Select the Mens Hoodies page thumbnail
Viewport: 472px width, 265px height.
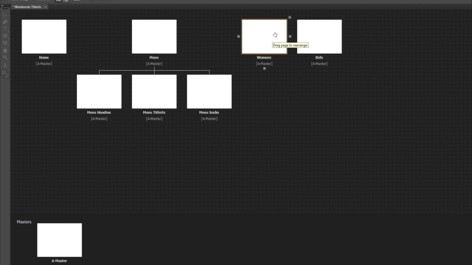tap(99, 92)
